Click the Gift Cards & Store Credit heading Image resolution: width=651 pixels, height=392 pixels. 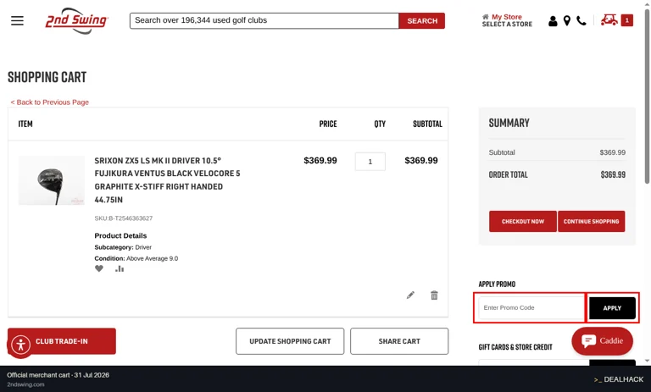click(515, 347)
